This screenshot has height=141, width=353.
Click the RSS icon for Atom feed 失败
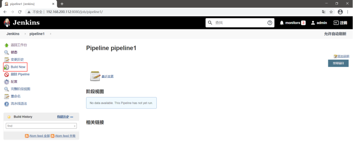(x=53, y=136)
